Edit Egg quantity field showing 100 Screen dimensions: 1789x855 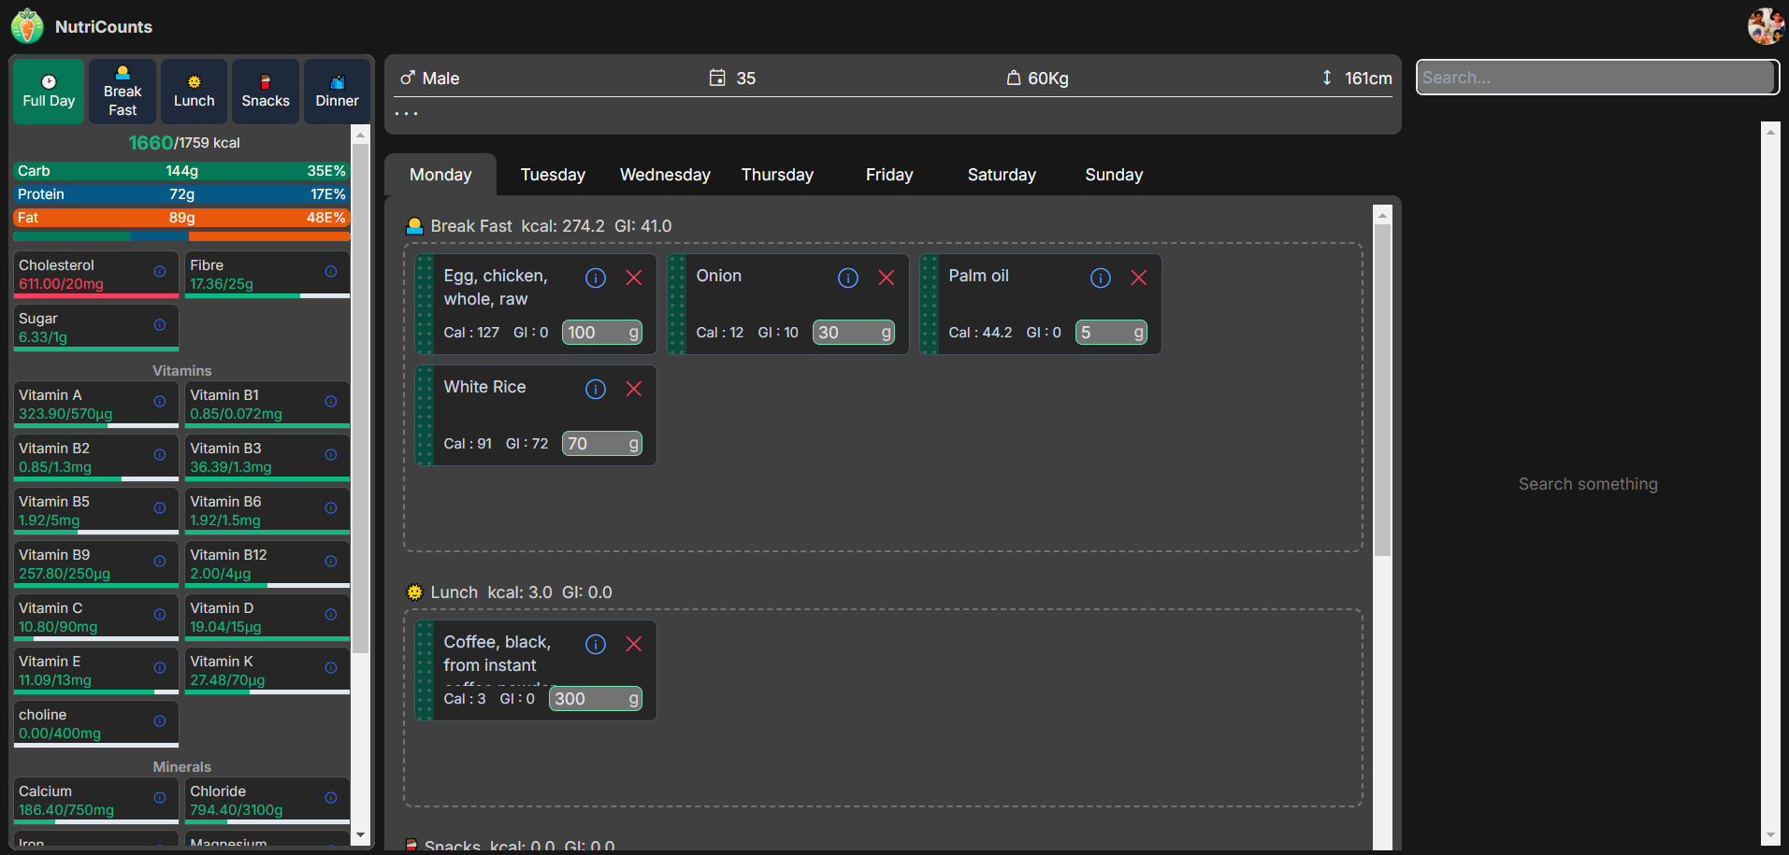pos(602,333)
